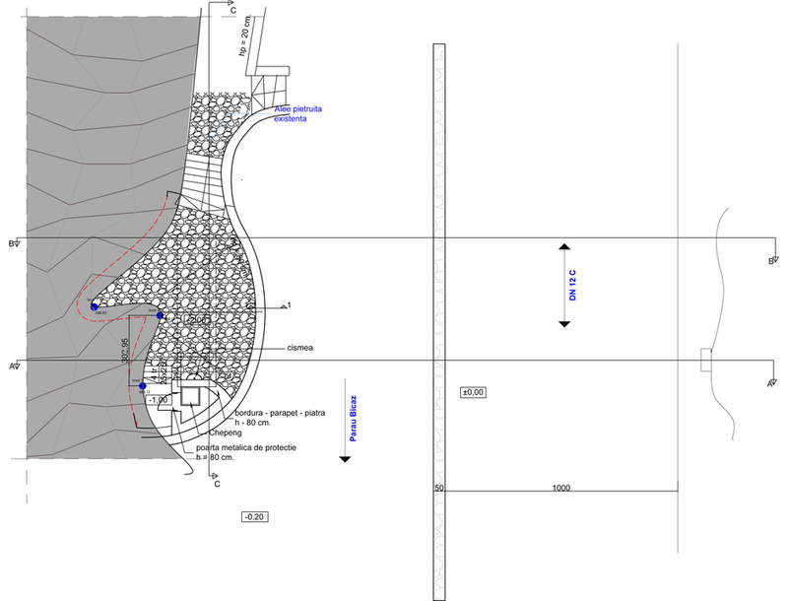Click the small rectangle on the right of section line A
Image resolution: width=788 pixels, height=601 pixels.
(x=705, y=361)
